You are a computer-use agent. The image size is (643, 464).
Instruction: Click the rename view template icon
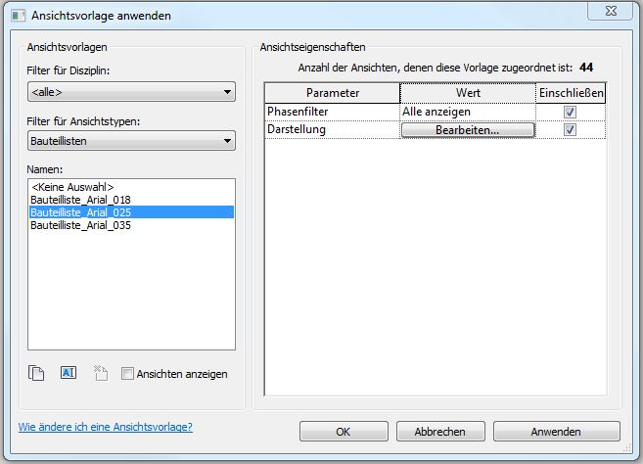pyautogui.click(x=68, y=373)
